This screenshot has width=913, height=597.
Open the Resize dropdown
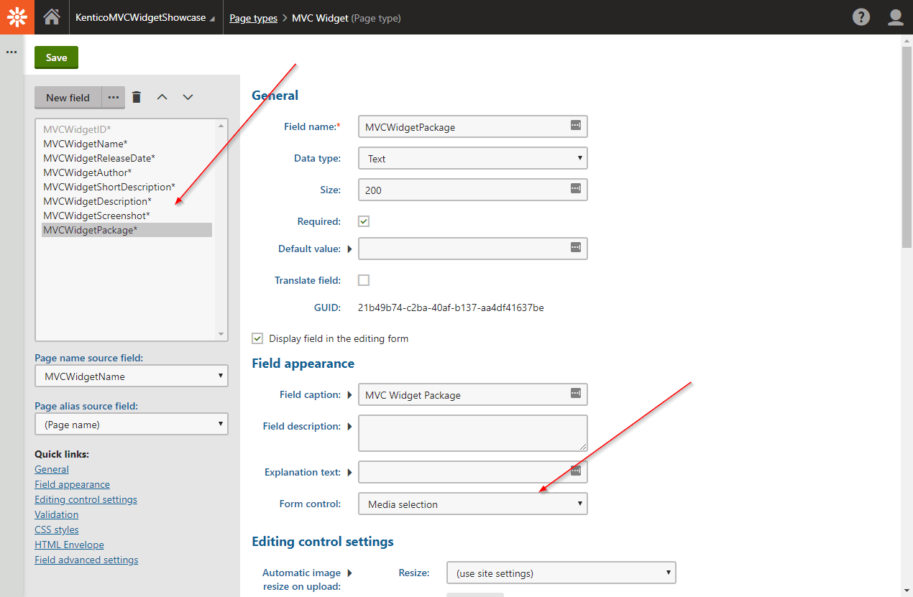[x=561, y=573]
